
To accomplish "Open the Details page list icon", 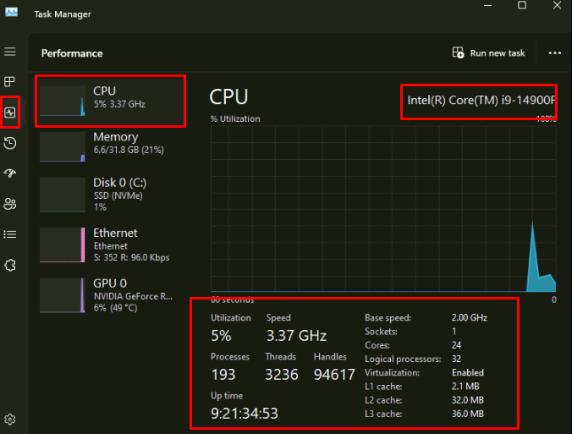I will click(10, 234).
